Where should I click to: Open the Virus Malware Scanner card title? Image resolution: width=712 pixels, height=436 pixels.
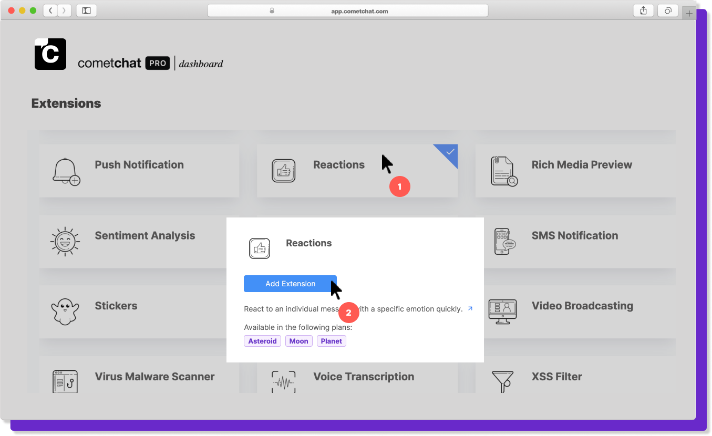154,377
